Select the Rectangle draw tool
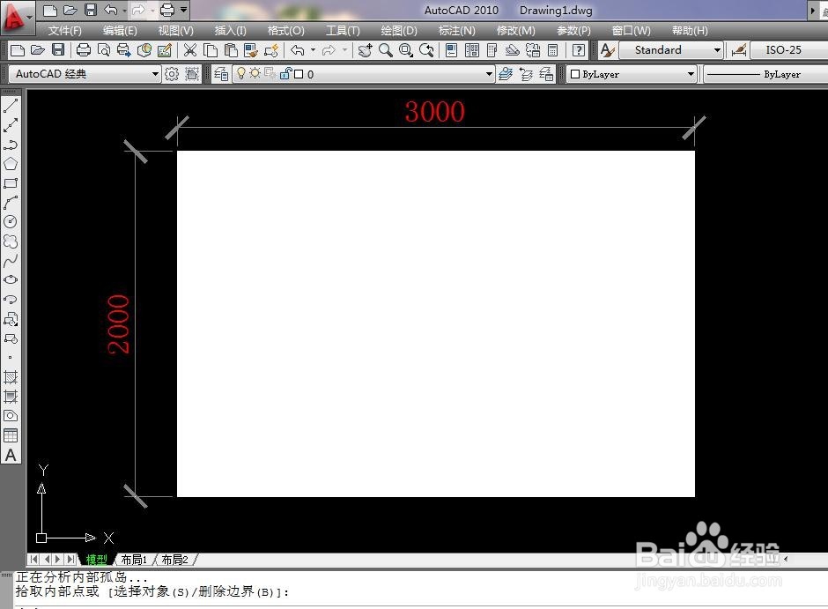Image resolution: width=828 pixels, height=609 pixels. pyautogui.click(x=11, y=183)
